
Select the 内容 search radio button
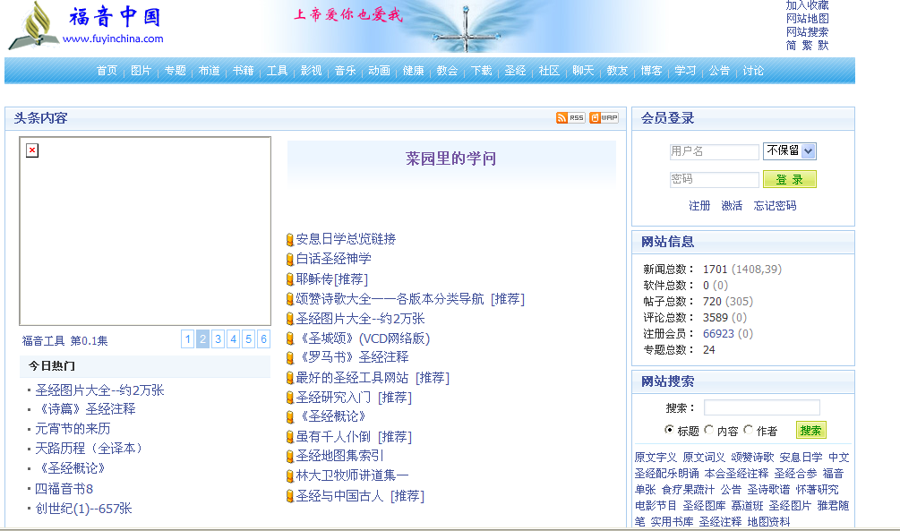pyautogui.click(x=709, y=430)
